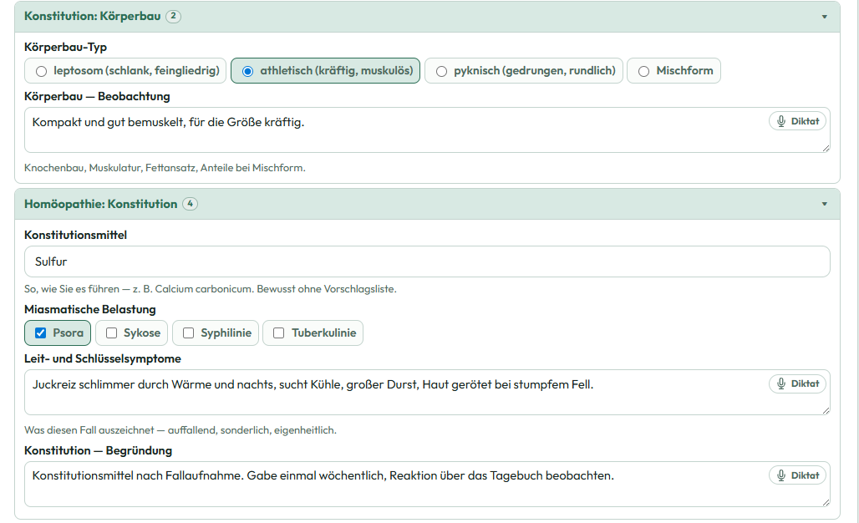Click the Konstitution: Körperbau section title
This screenshot has width=859, height=523.
point(93,16)
